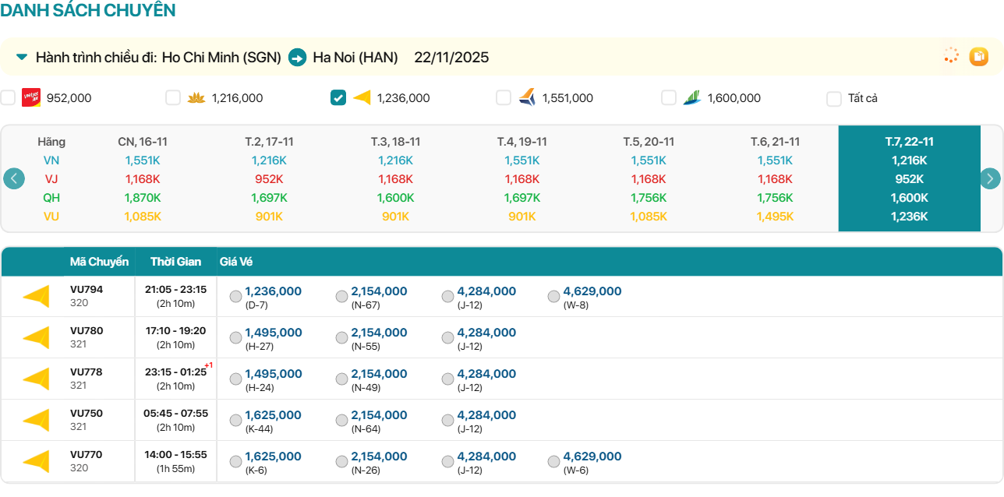The width and height of the screenshot is (1004, 497).
Task: Go to previous dates with left arrow
Action: tap(14, 178)
